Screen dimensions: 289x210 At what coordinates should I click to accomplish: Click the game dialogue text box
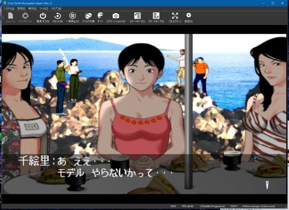(144, 174)
